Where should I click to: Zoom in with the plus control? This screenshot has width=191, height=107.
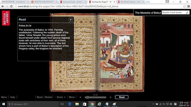tap(65, 97)
